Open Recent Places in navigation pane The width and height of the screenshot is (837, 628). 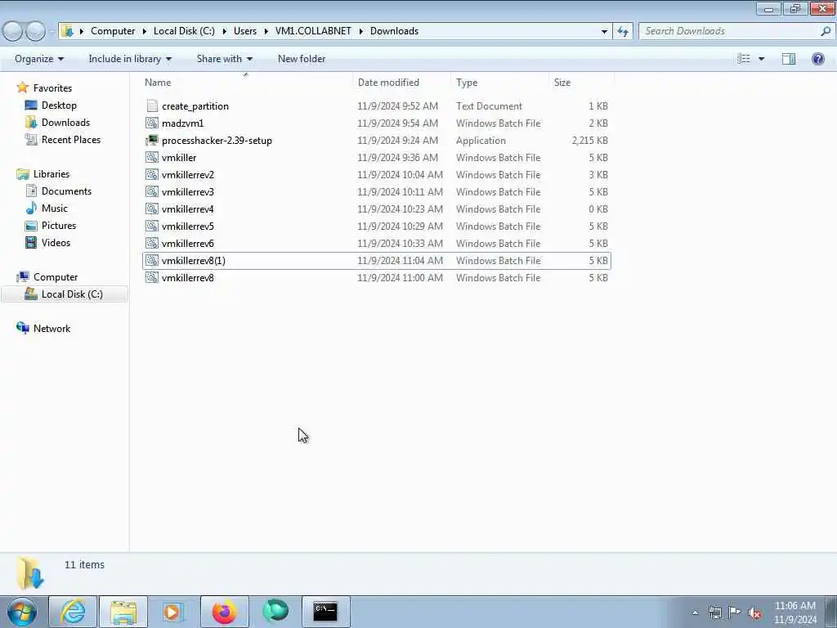(71, 139)
